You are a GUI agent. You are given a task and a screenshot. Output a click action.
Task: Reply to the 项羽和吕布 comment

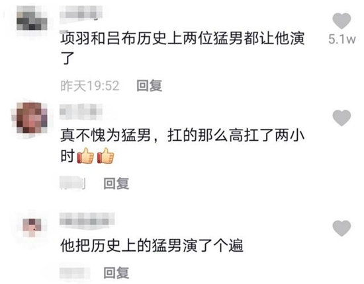click(x=150, y=85)
